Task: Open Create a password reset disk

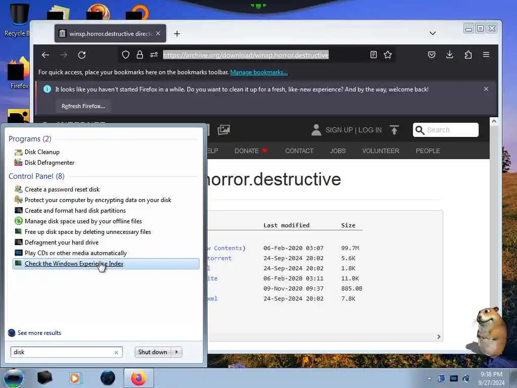Action: click(62, 189)
